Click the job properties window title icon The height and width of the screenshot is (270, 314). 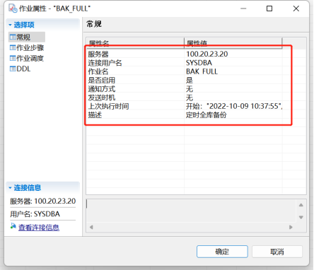(x=13, y=8)
